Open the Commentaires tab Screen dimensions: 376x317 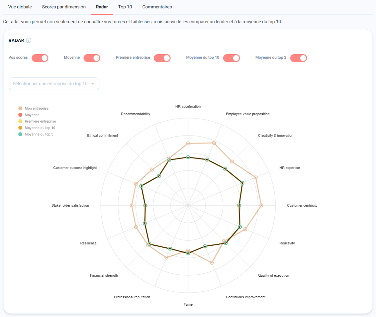pyautogui.click(x=157, y=7)
